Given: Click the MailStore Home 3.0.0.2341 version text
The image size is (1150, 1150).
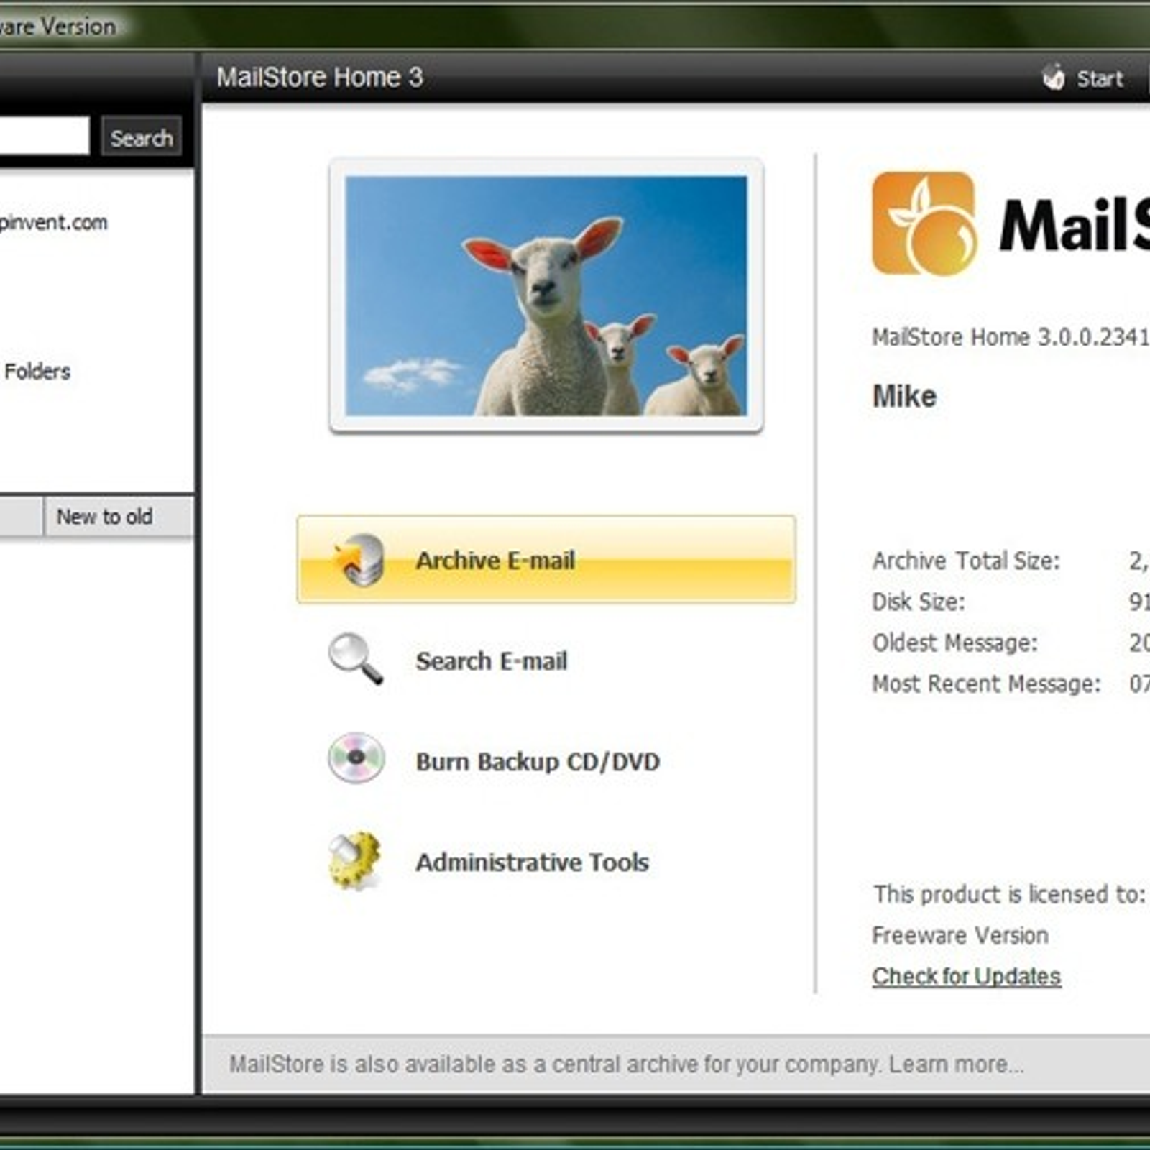Looking at the screenshot, I should [x=1011, y=336].
